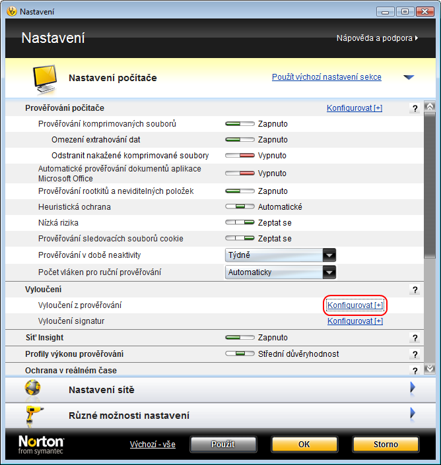Select the Nastavení sítě section header

(x=220, y=390)
